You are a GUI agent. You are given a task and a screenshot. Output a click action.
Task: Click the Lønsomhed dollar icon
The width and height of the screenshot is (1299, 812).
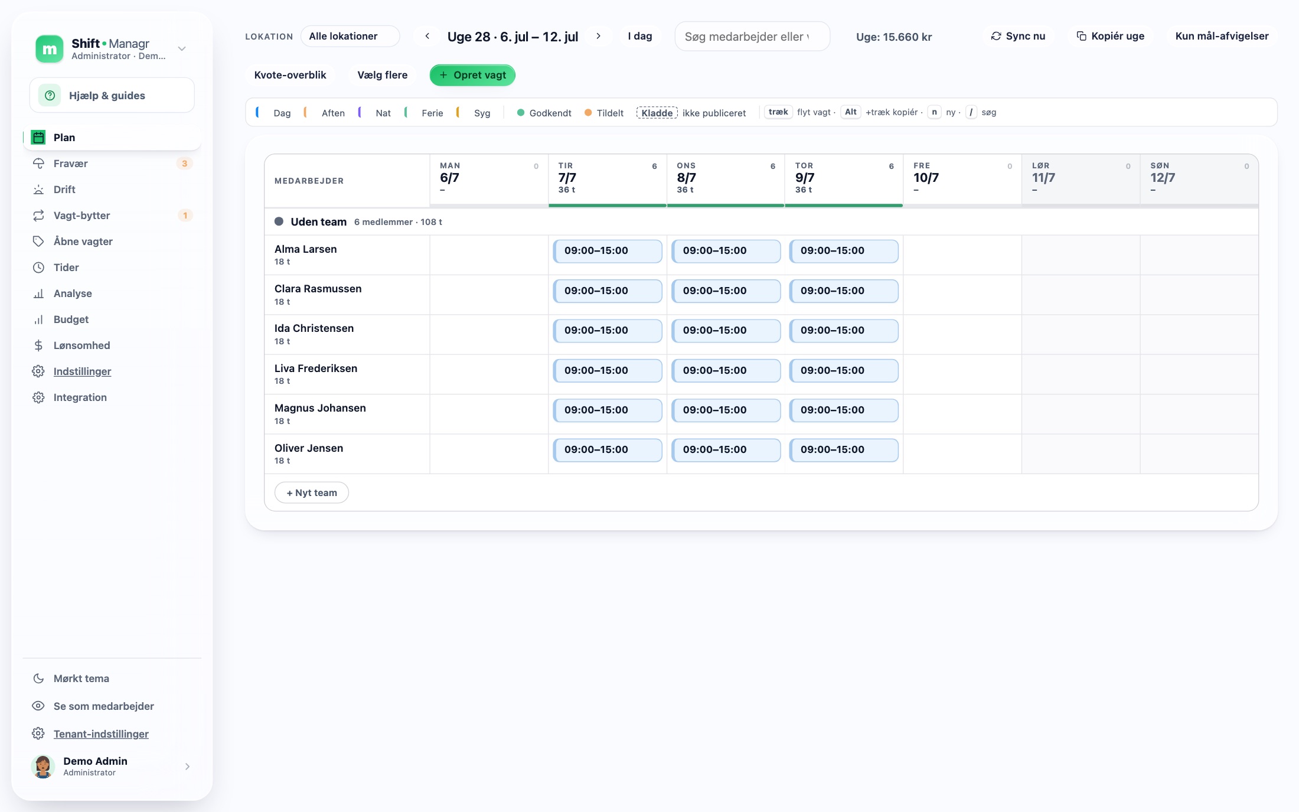(x=38, y=345)
